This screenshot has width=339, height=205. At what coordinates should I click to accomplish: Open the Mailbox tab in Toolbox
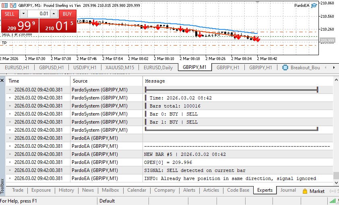pyautogui.click(x=110, y=190)
